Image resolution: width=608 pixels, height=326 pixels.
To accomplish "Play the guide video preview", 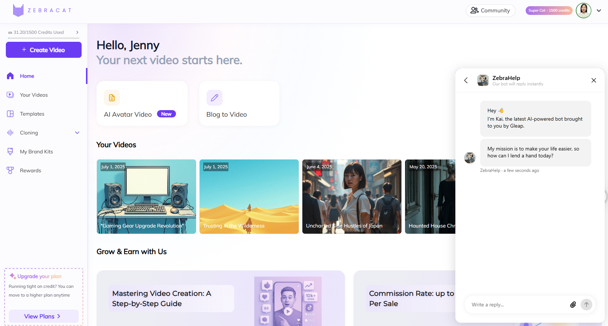I will (288, 311).
